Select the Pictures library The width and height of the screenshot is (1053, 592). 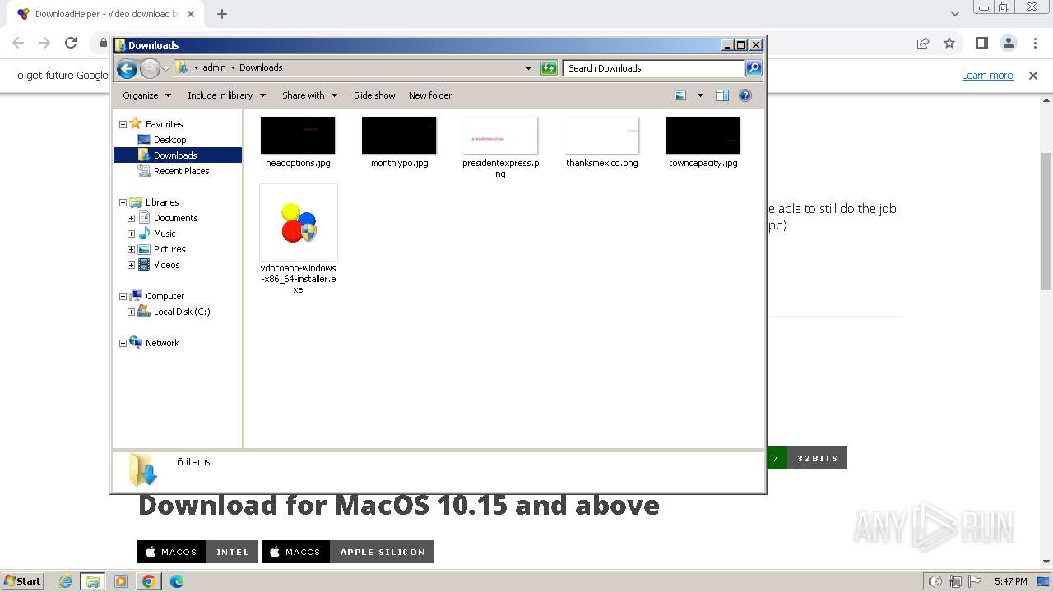tap(169, 249)
